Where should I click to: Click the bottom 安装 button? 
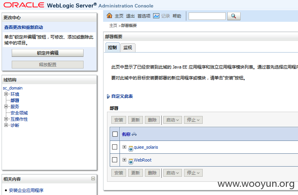[119, 173]
